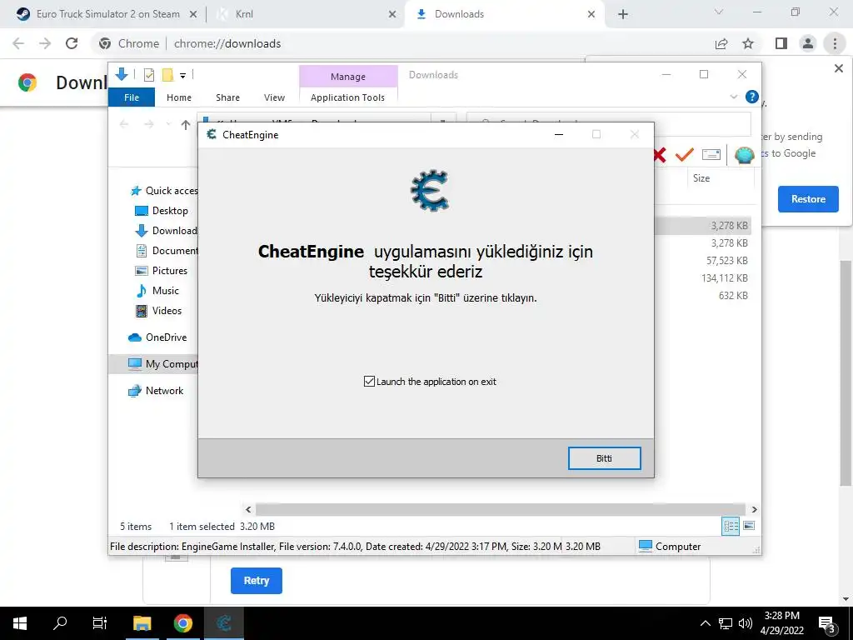Click Explorer quick access Properties icon
The height and width of the screenshot is (640, 853).
click(148, 75)
